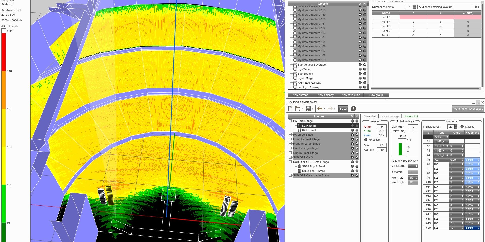Click the LF HF green level meter

400,149
